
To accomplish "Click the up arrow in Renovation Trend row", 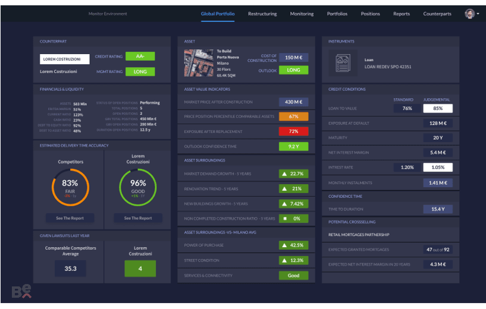I will click(x=284, y=188).
